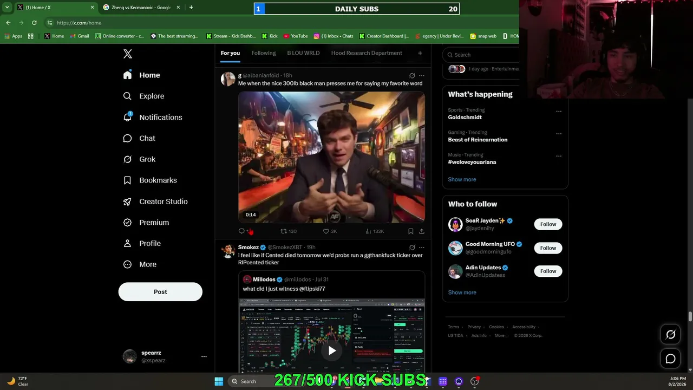This screenshot has width=693, height=390.
Task: Open more options for Goldschmidt trend
Action: [559, 112]
